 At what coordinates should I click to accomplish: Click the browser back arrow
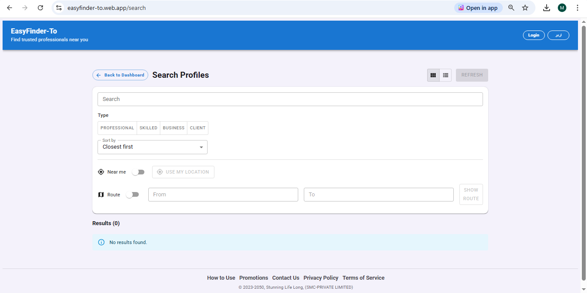click(9, 8)
